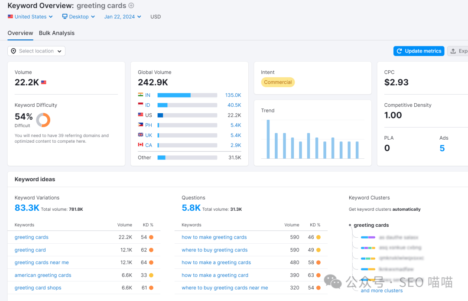Open the United States country dropdown
468x301 pixels.
30,17
